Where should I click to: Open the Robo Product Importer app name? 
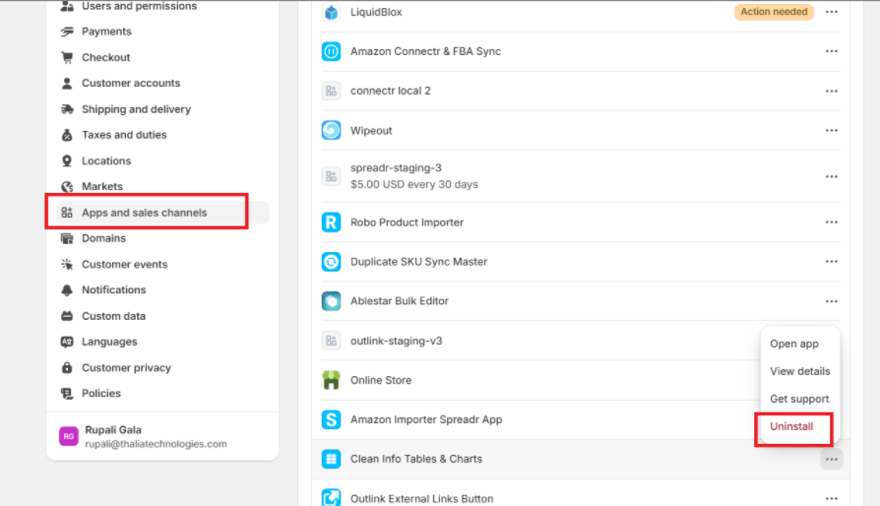[407, 222]
